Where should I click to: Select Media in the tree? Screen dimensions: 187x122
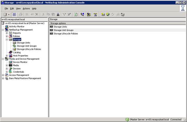click(x=16, y=65)
